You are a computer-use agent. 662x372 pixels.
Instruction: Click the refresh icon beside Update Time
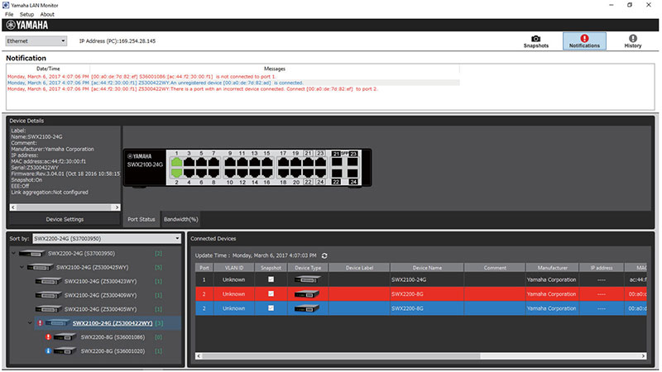coord(324,255)
